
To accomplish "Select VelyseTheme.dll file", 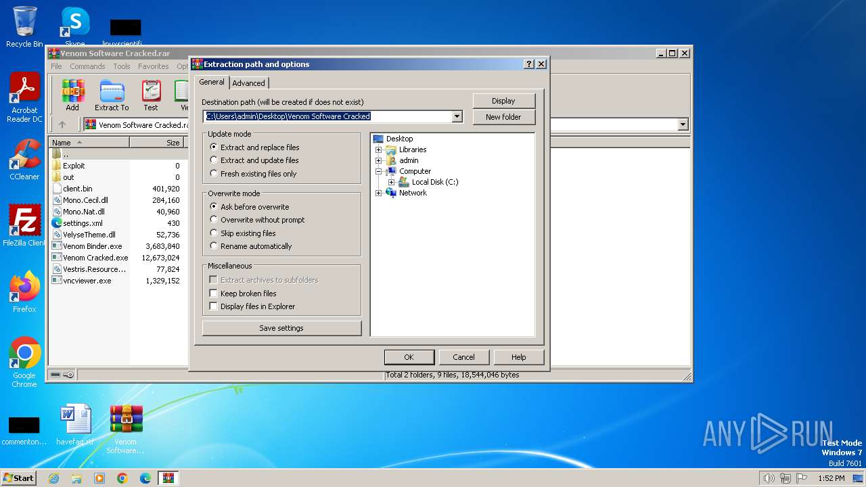I will pos(89,235).
